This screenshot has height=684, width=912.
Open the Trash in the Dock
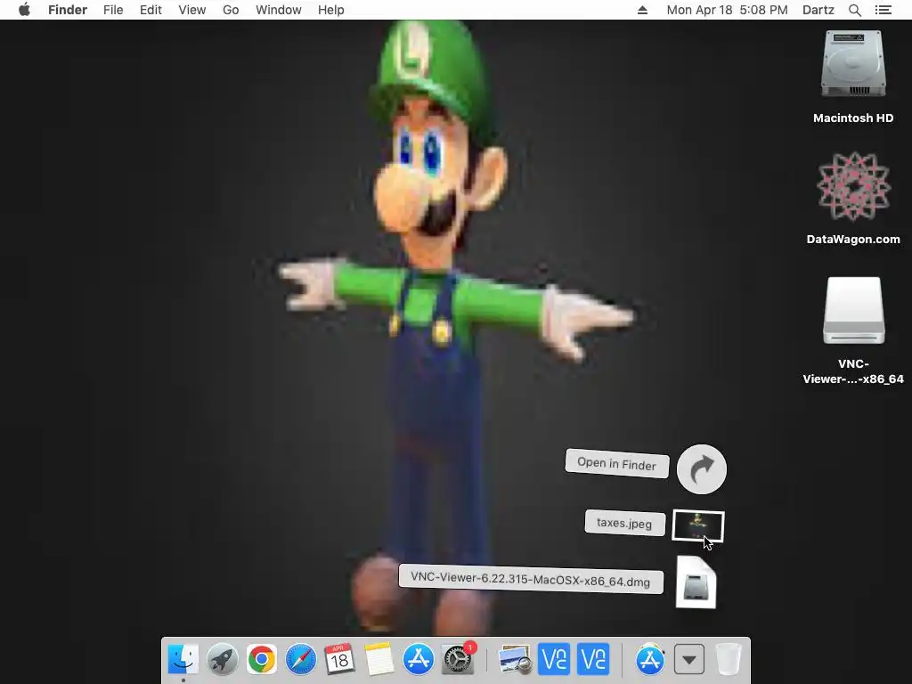click(728, 660)
